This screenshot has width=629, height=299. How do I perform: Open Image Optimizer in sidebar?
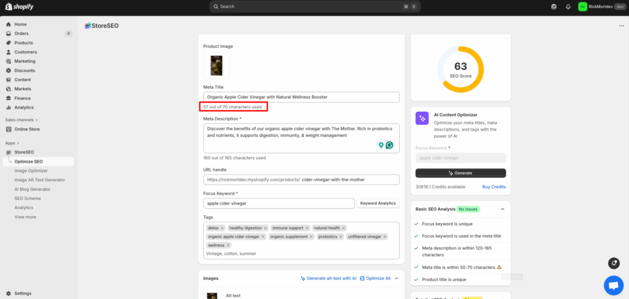point(31,171)
